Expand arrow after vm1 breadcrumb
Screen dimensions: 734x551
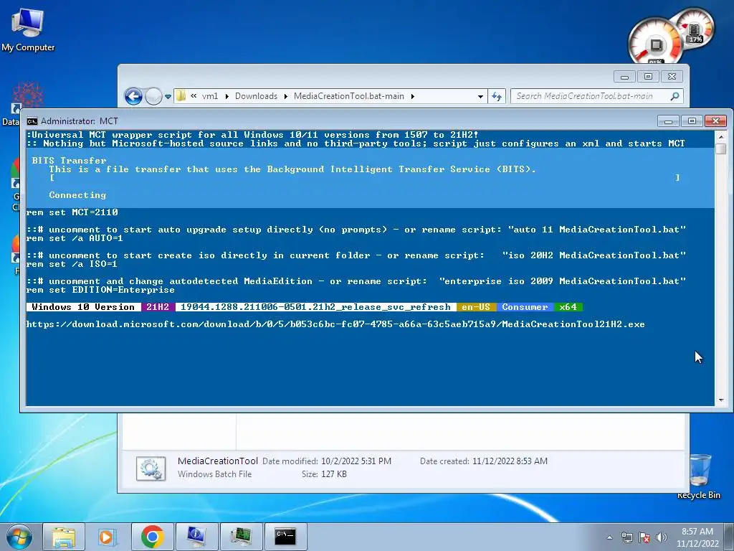(x=227, y=97)
